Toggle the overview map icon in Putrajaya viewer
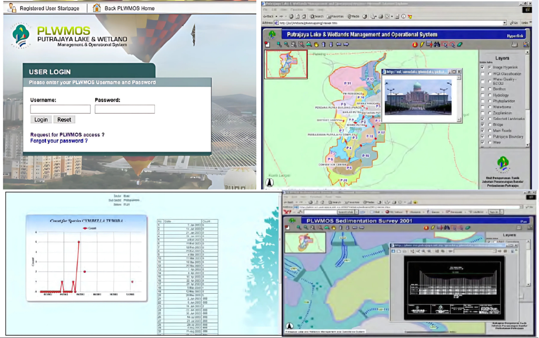The width and height of the screenshot is (539, 338). tap(267, 44)
